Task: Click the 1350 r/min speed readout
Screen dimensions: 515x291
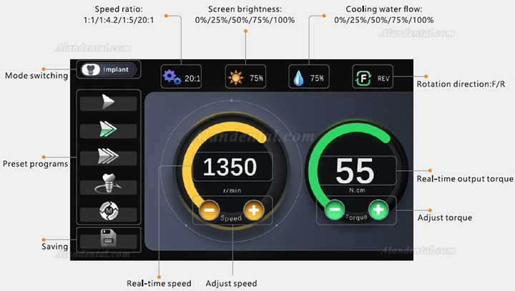Action: (x=232, y=167)
